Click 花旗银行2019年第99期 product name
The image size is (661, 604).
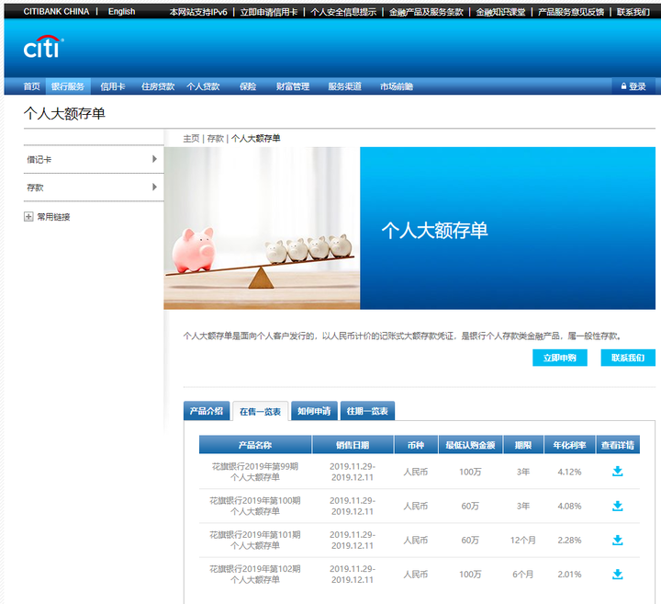tap(255, 472)
